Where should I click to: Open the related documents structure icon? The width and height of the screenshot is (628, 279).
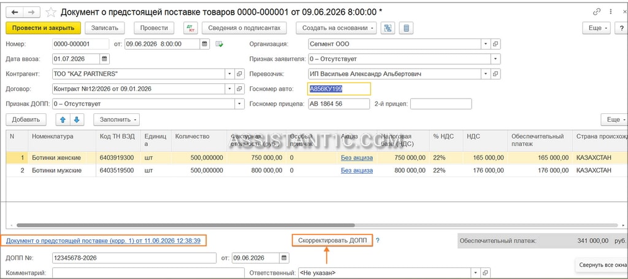[x=388, y=28]
